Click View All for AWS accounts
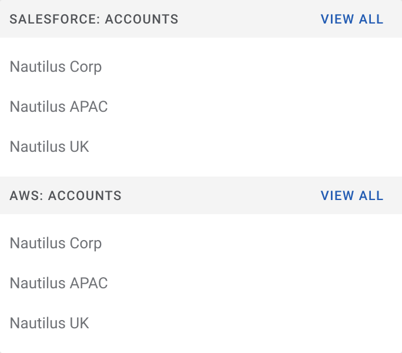 tap(351, 195)
